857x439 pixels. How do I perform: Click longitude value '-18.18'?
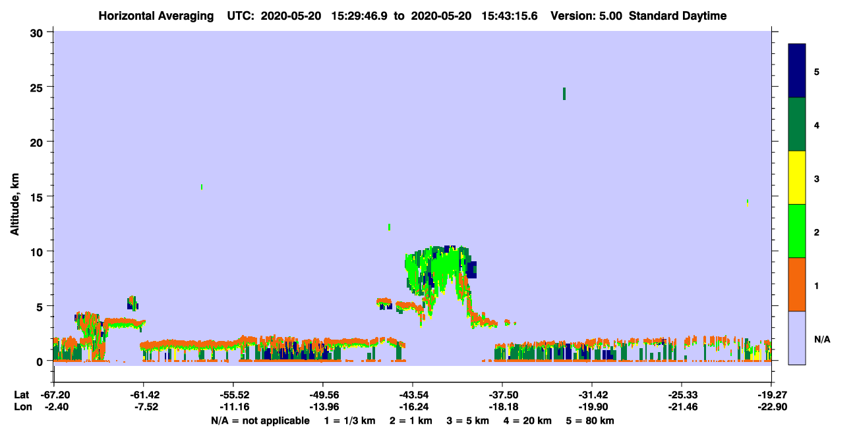pyautogui.click(x=502, y=407)
